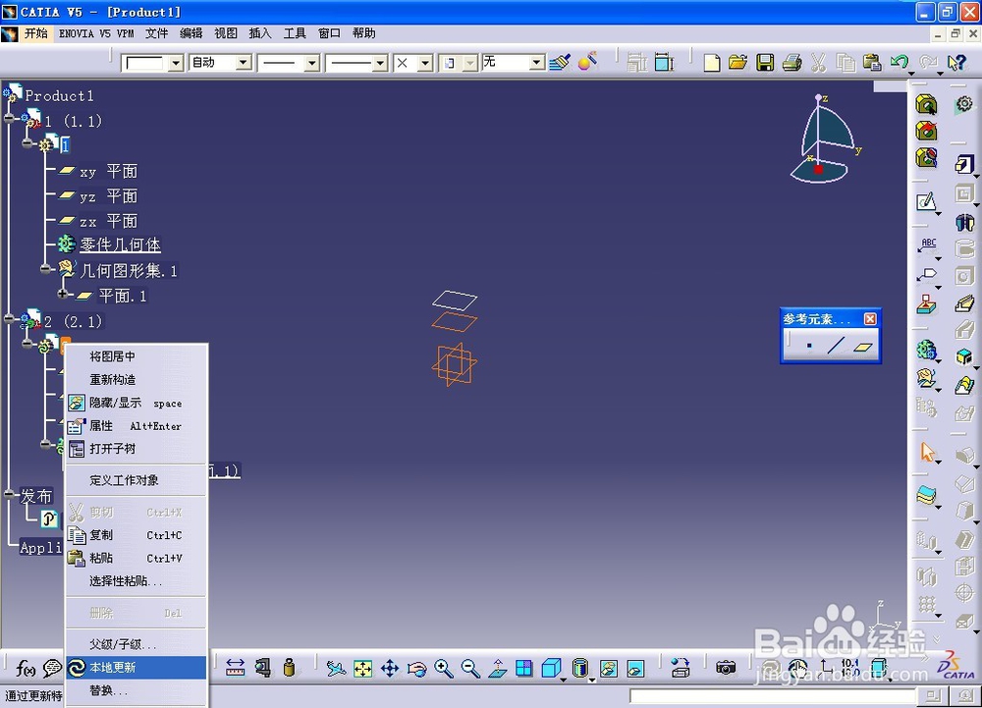Viewport: 982px width, 708px height.
Task: Select the yz 平面 tree item
Action: 108,196
